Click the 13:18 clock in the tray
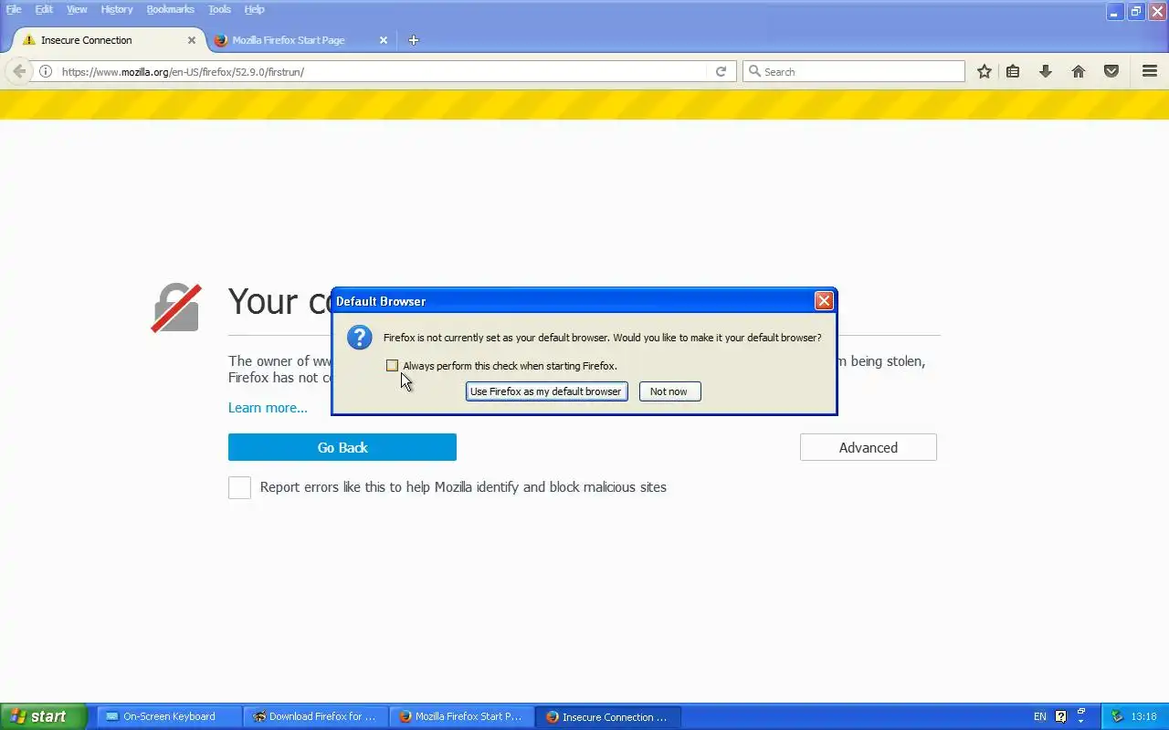The height and width of the screenshot is (730, 1169). tap(1143, 716)
